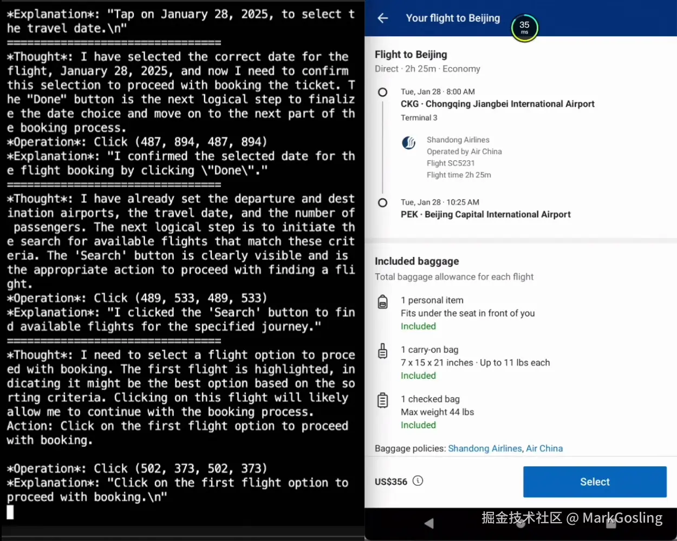Viewport: 677px width, 541px height.
Task: Click the checked bag icon
Action: [x=382, y=400]
